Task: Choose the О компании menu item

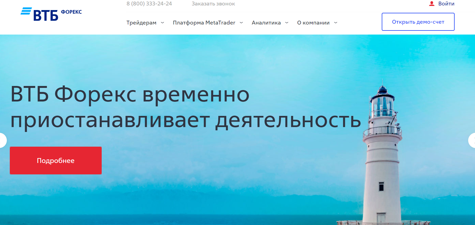Action: (313, 23)
